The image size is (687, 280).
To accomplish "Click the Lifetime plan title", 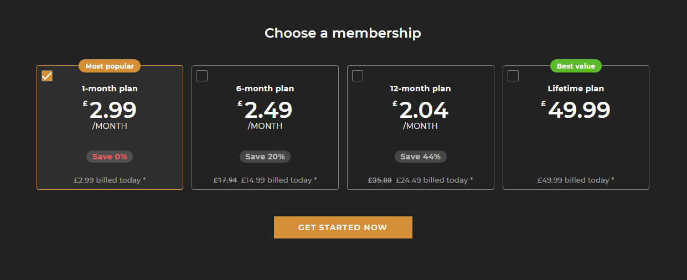I will coord(576,89).
